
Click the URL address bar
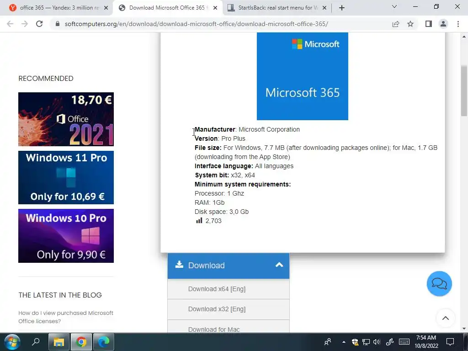pos(196,24)
